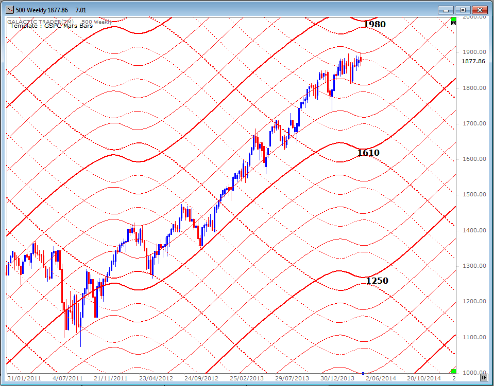The height and width of the screenshot is (386, 494).
Task: Click the 1100.00 price axis value
Action: [x=473, y=337]
